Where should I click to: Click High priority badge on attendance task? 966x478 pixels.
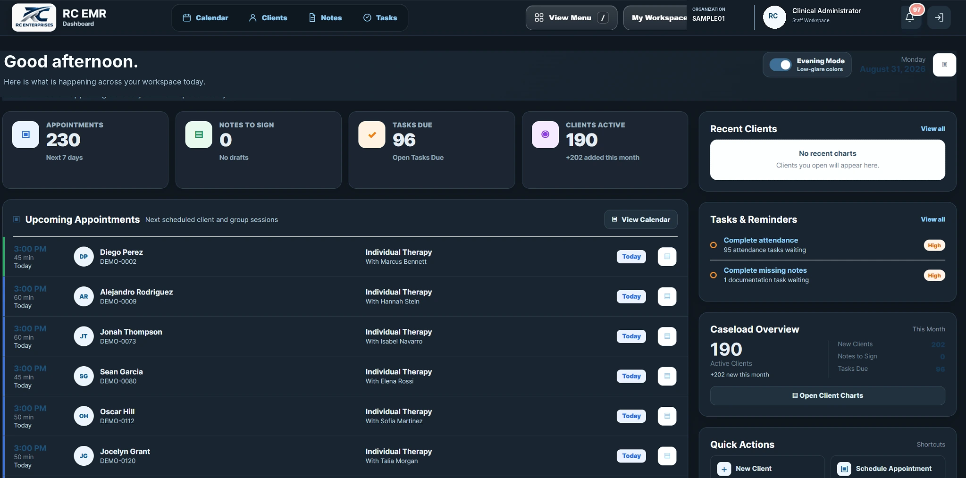click(934, 245)
